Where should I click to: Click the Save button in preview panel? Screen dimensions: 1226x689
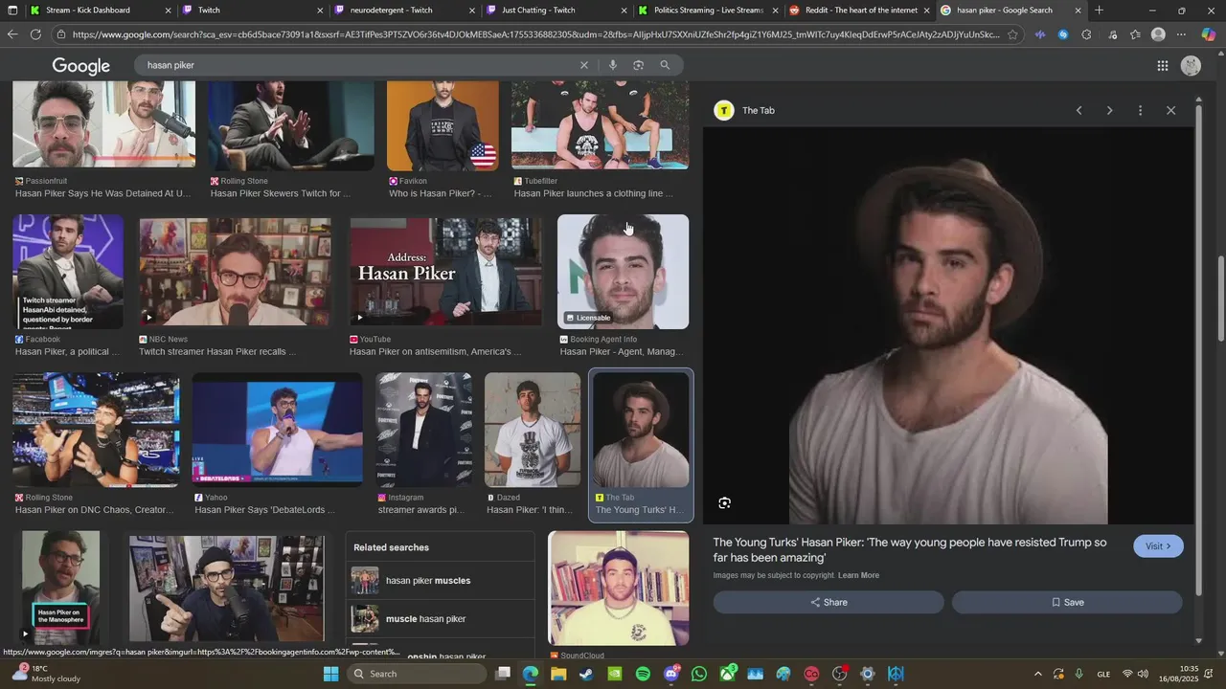pos(1067,602)
